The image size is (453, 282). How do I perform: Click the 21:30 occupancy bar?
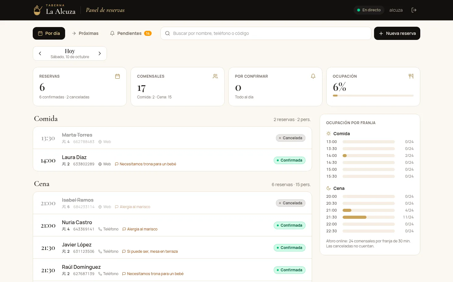369,217
